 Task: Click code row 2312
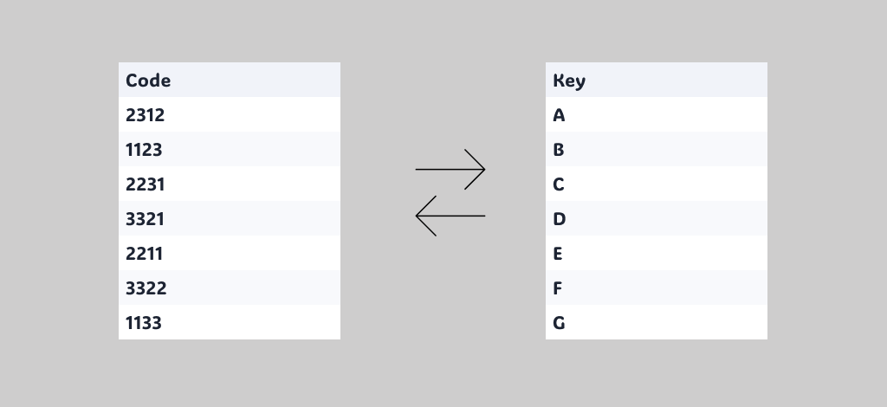point(229,115)
